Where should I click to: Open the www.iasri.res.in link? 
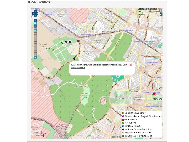coord(78,68)
